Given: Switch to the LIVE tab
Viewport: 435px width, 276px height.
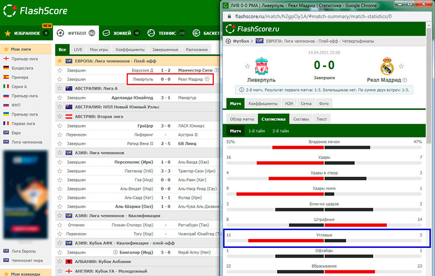Looking at the screenshot, I should click(x=78, y=49).
